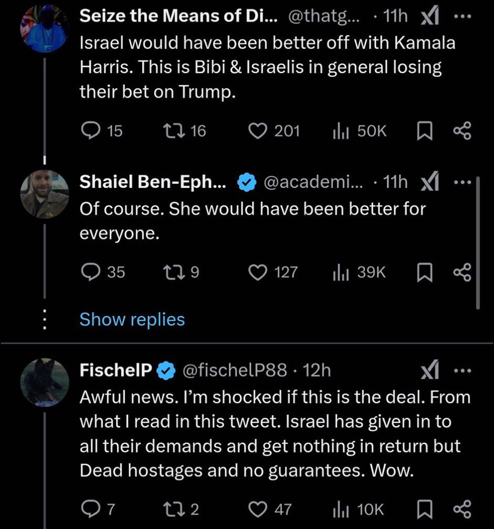Open more options for Shaiel Ben-Eph's tweet
Viewport: 494px width, 529px height.
[x=461, y=183]
